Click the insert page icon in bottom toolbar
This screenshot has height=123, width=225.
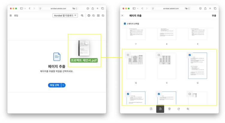151,109
